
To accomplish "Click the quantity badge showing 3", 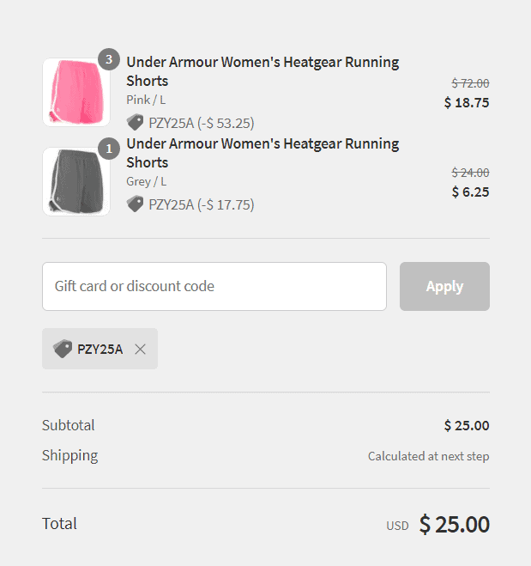I will [109, 59].
